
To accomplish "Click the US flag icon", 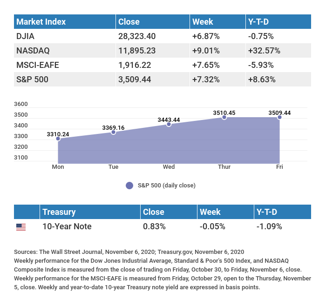I will pos(21,227).
